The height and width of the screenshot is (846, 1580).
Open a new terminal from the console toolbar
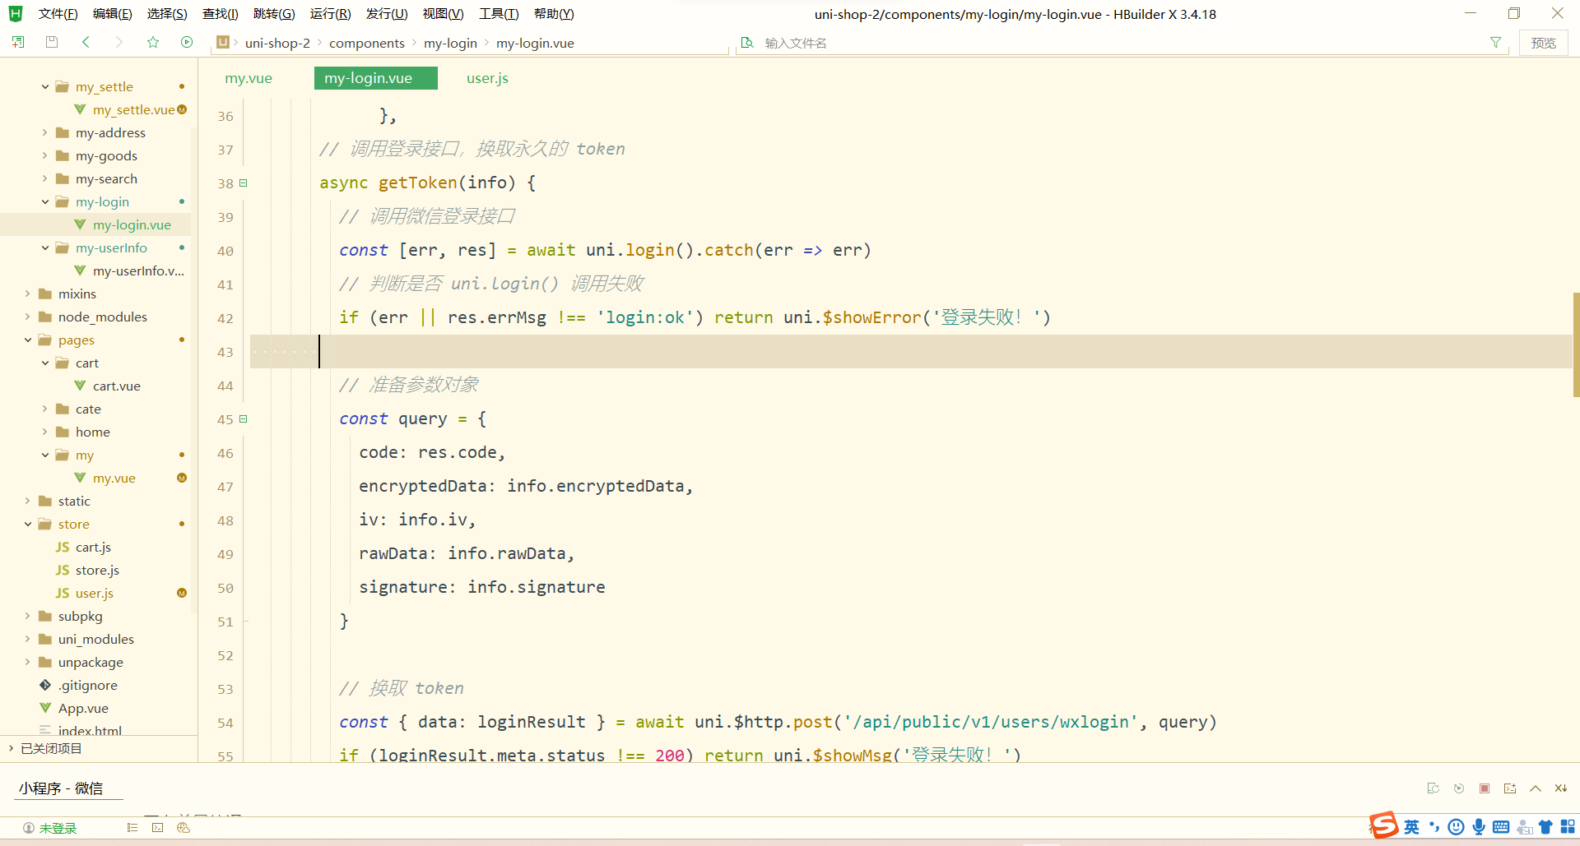[1510, 788]
